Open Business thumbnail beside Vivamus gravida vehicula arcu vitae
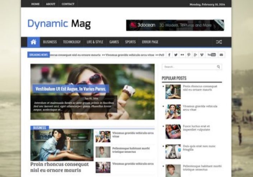This screenshot has height=177, width=253. [103, 137]
